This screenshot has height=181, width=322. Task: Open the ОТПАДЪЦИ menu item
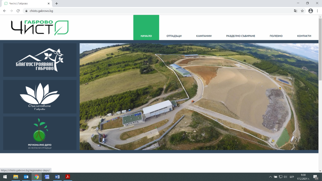pyautogui.click(x=174, y=36)
